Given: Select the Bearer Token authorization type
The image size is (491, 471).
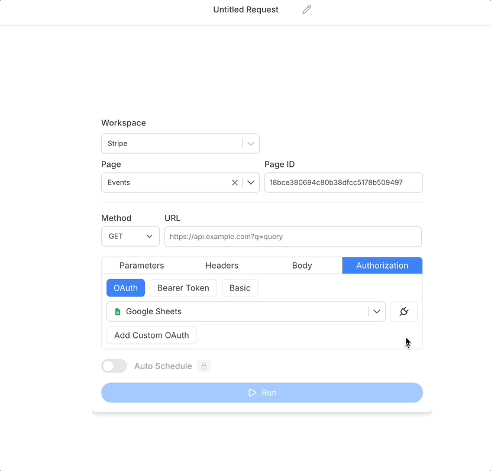Looking at the screenshot, I should (x=183, y=288).
